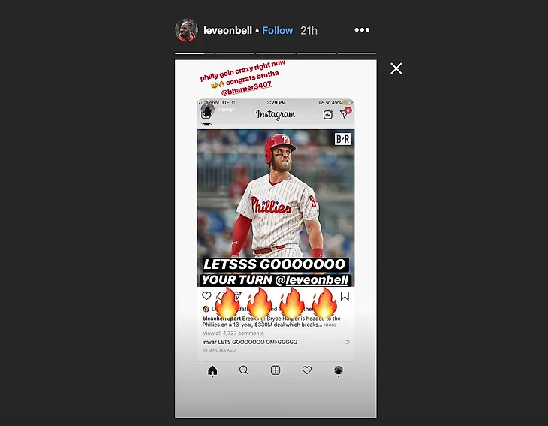Jump to the second story segment bar

coord(235,53)
